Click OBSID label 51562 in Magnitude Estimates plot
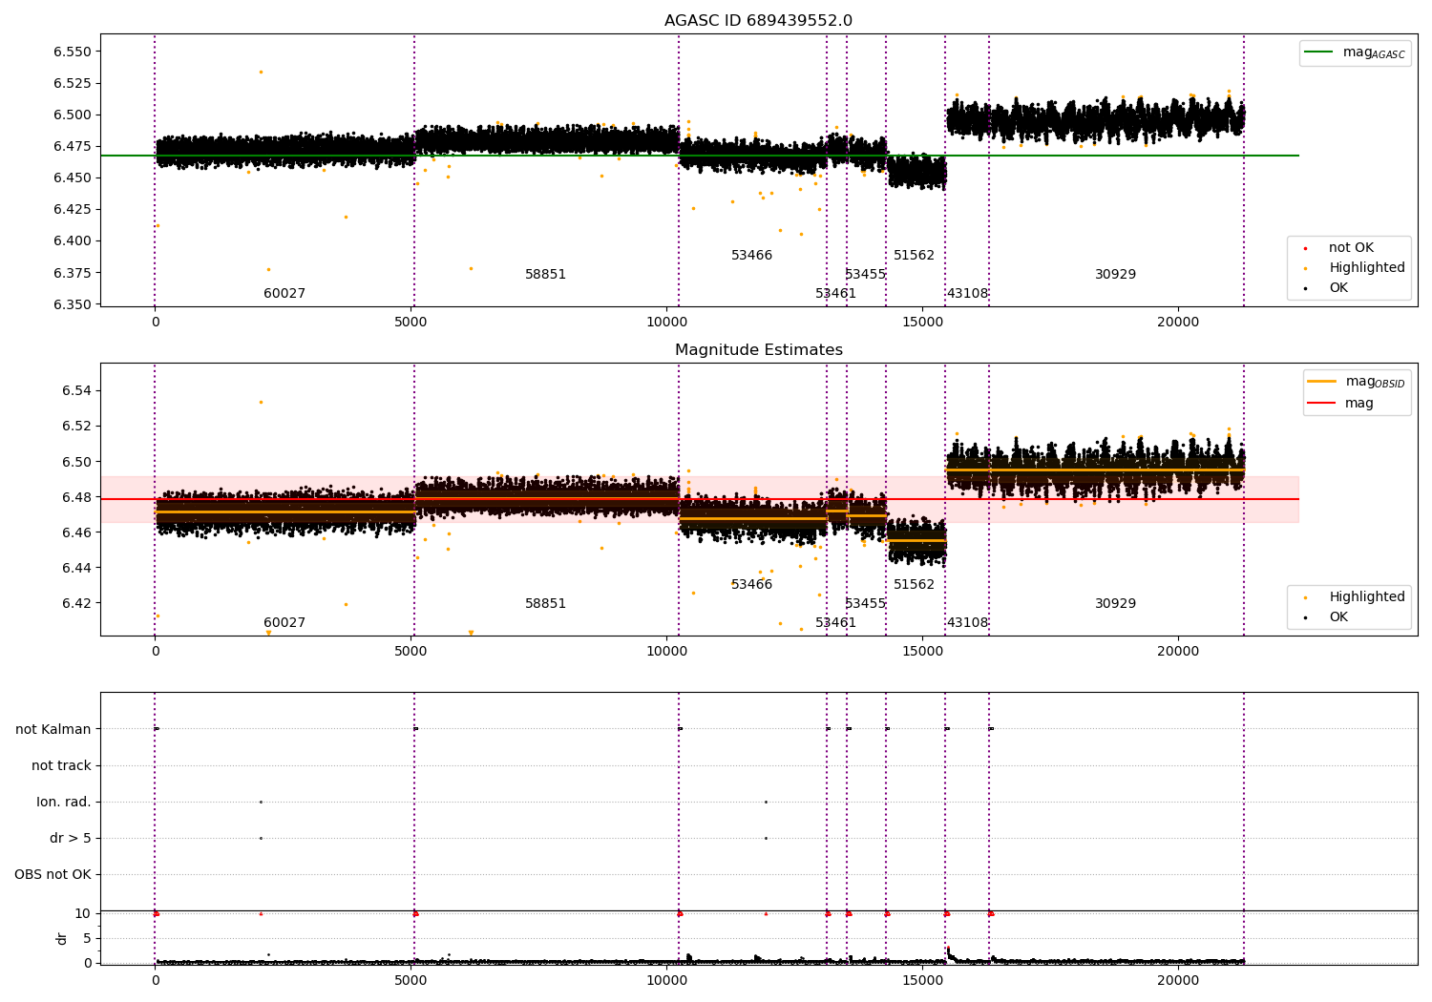Image resolution: width=1432 pixels, height=1002 pixels. pos(914,585)
